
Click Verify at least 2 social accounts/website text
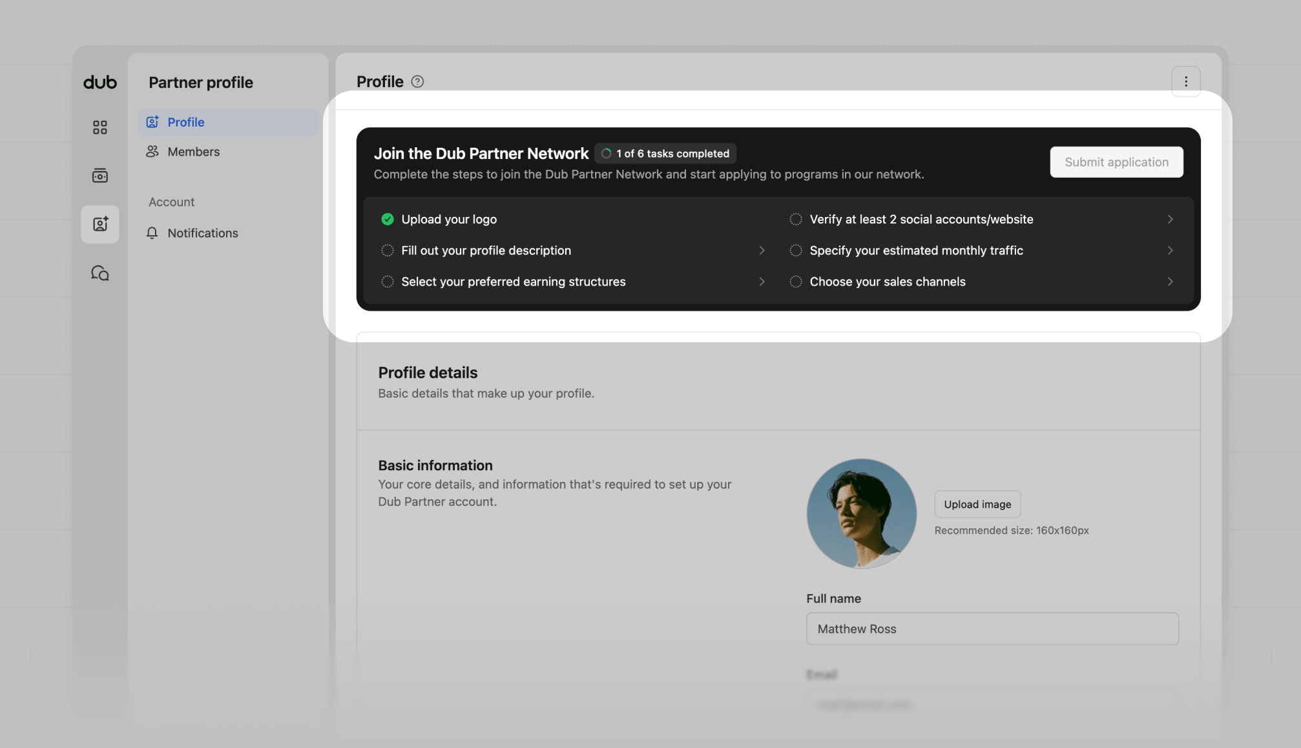click(x=921, y=220)
